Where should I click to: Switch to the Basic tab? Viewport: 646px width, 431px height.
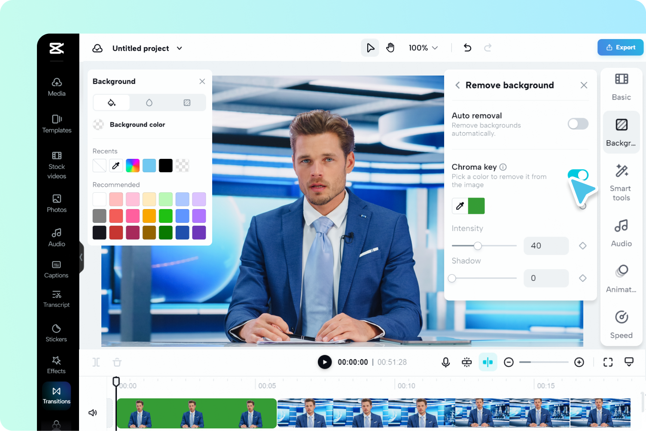621,86
